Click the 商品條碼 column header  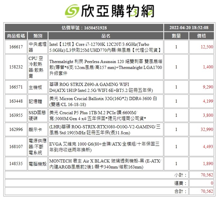click(16, 36)
